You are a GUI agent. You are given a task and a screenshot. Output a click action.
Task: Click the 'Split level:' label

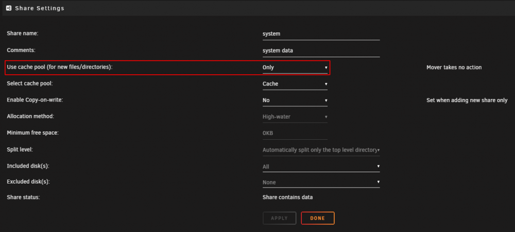pyautogui.click(x=20, y=149)
